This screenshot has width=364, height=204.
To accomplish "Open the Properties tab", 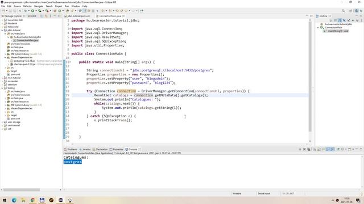I will [116, 149].
